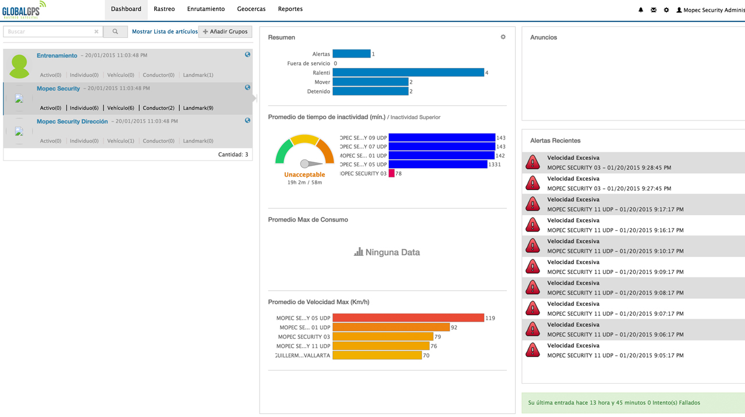Open the settings gear in top bar
The width and height of the screenshot is (745, 417).
click(666, 10)
